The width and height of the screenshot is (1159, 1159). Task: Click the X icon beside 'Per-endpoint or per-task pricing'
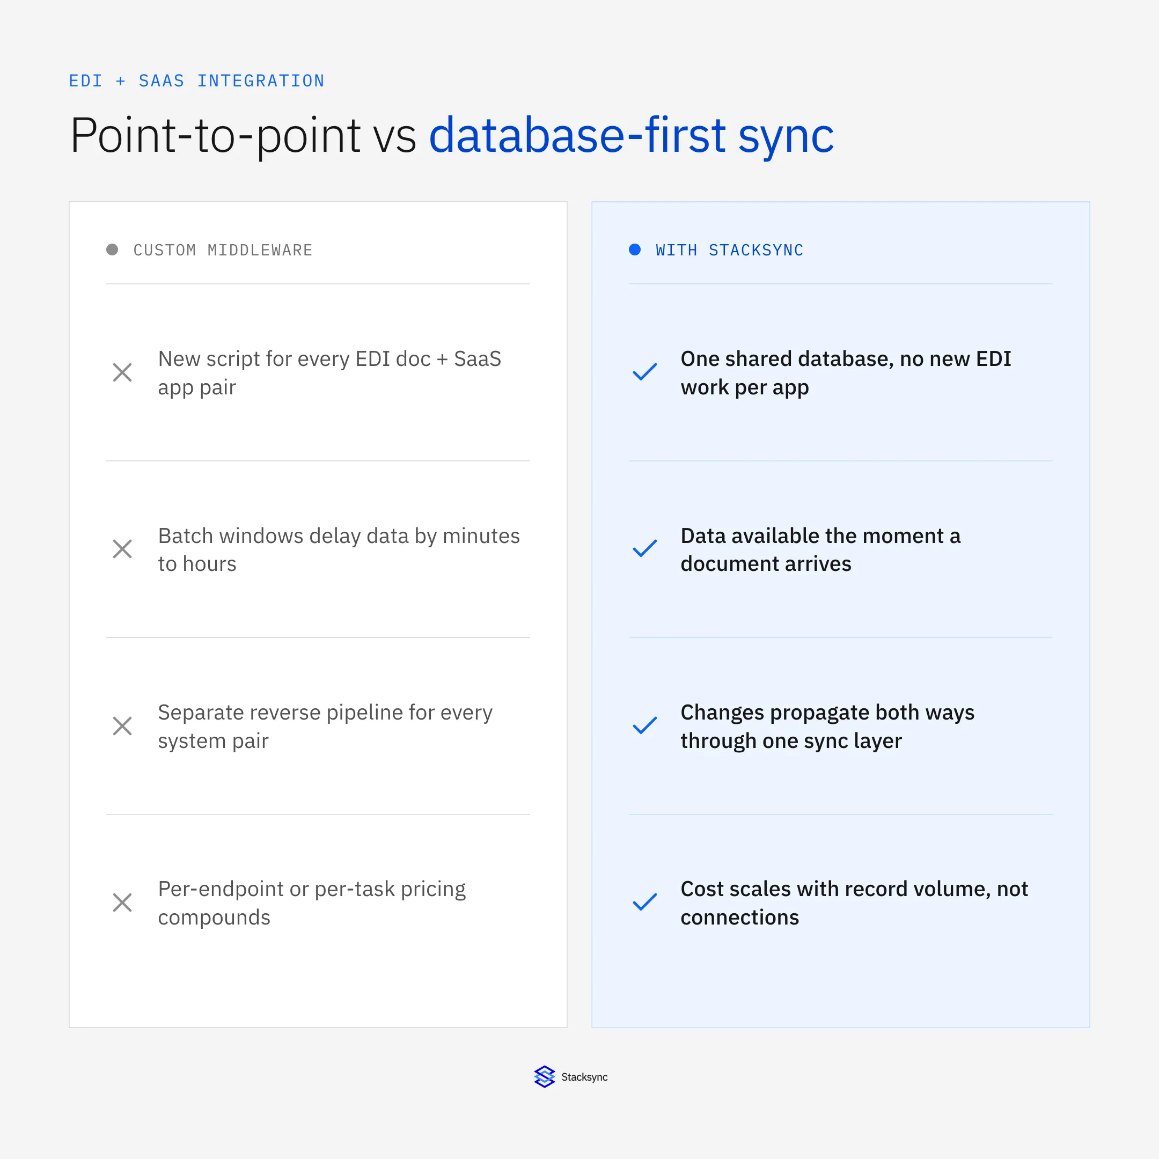click(122, 902)
